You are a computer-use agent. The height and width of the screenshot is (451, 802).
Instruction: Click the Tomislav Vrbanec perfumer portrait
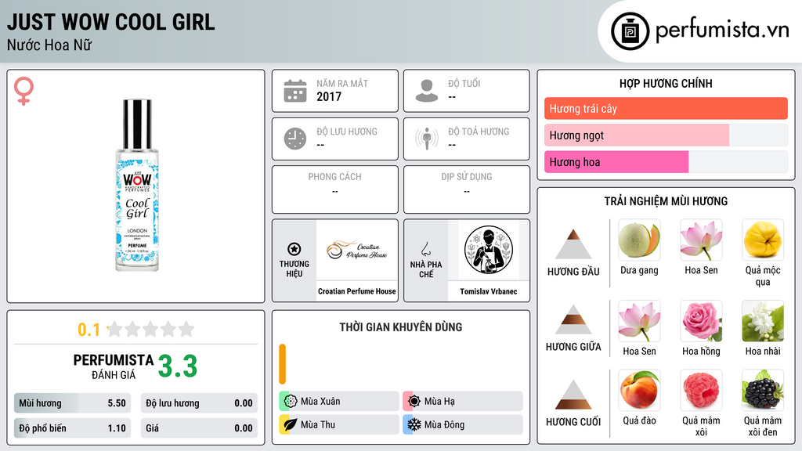[x=489, y=250]
